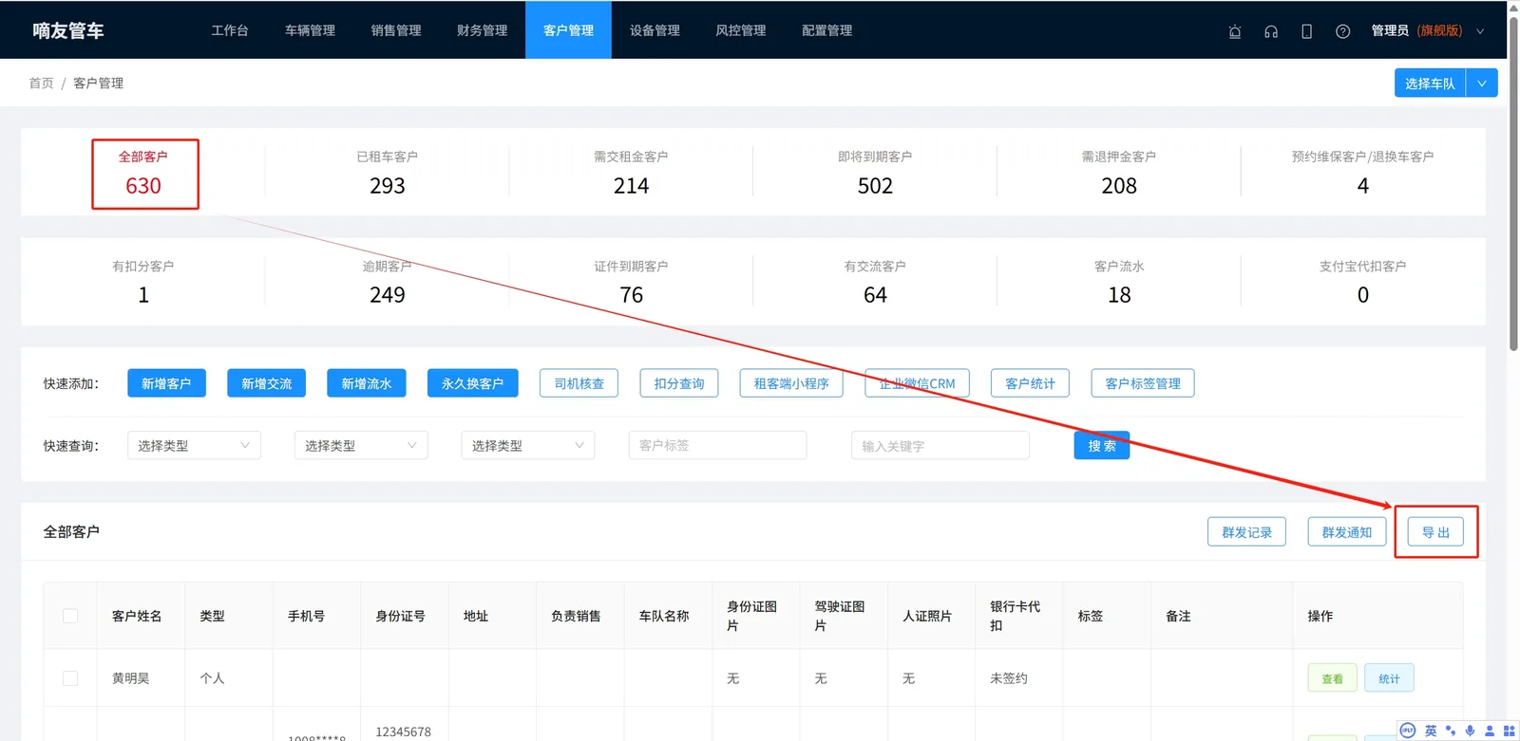
Task: Click the 导出 export button
Action: pos(1435,532)
